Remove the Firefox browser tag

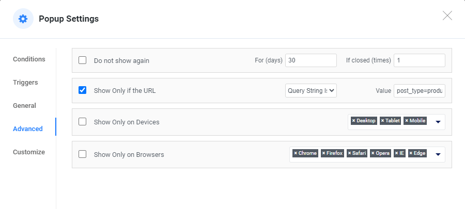(324, 153)
